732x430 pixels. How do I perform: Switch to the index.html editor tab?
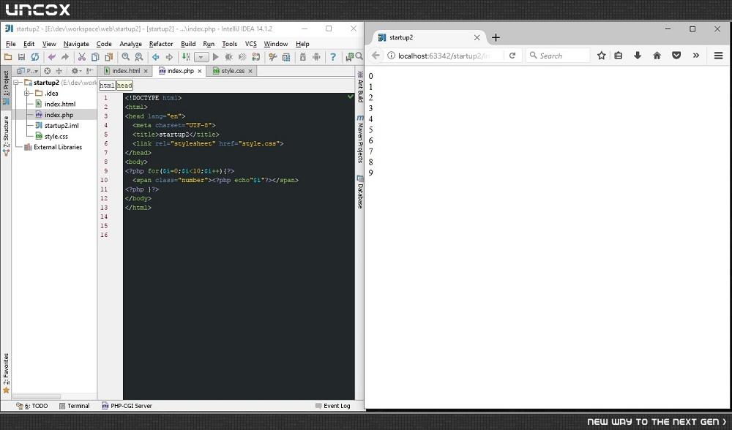click(126, 71)
